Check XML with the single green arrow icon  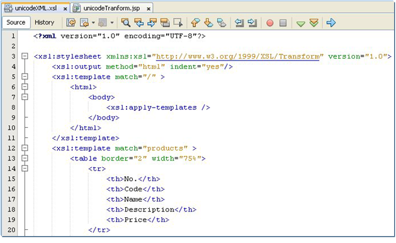(x=300, y=24)
